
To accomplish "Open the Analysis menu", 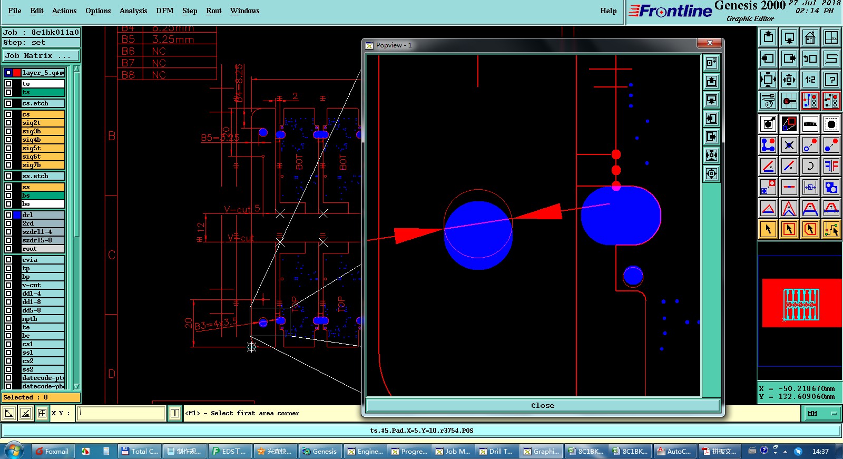I will (x=133, y=11).
